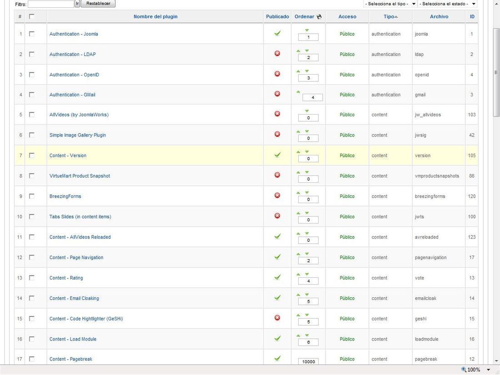Check the Content - Page Navigation checkbox

click(x=31, y=257)
